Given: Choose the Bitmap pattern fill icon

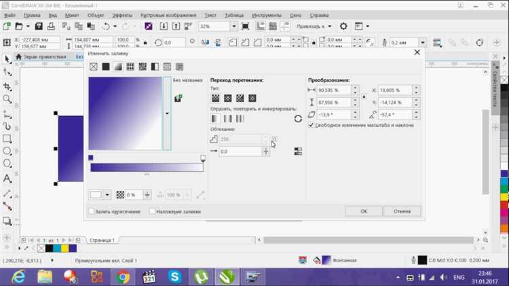Looking at the screenshot, I should tap(143, 67).
